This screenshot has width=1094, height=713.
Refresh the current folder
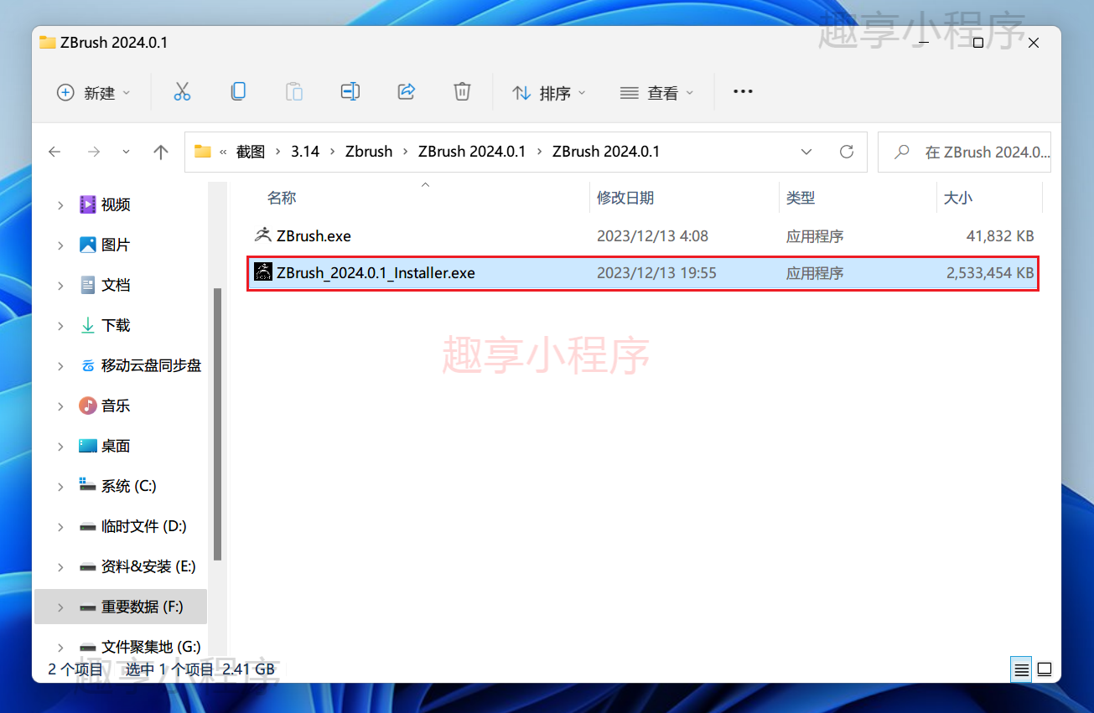point(847,152)
